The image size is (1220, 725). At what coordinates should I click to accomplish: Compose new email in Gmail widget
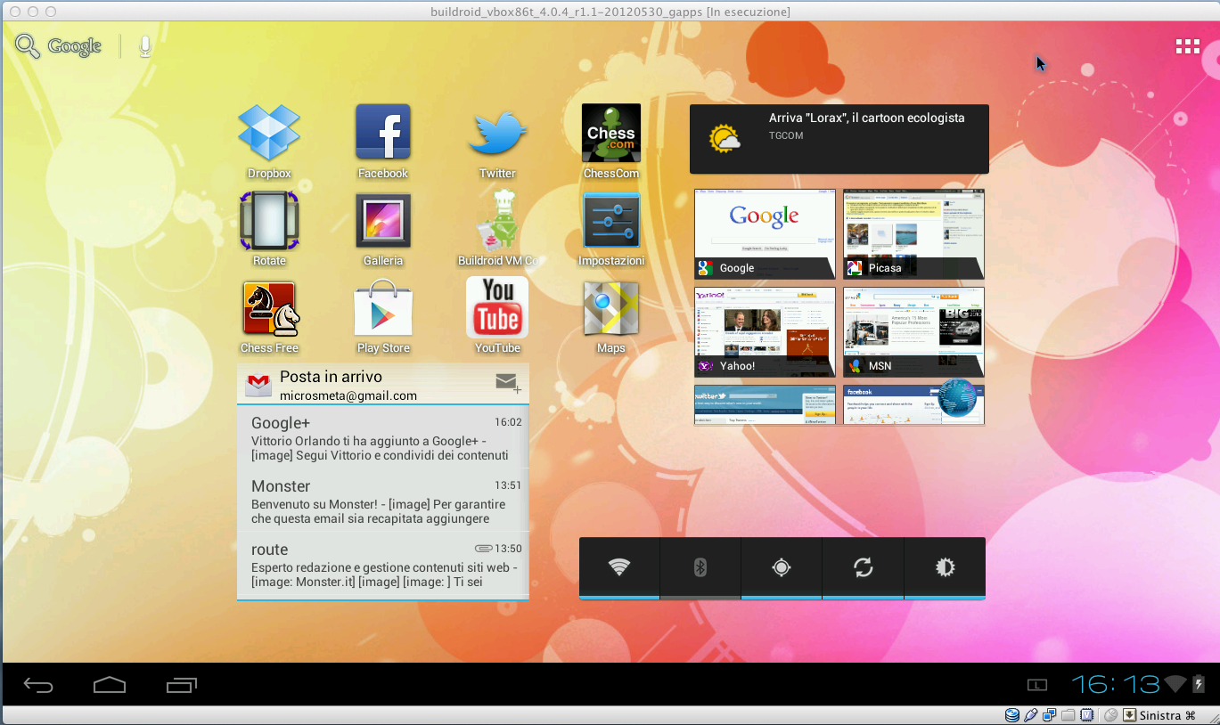(x=508, y=383)
